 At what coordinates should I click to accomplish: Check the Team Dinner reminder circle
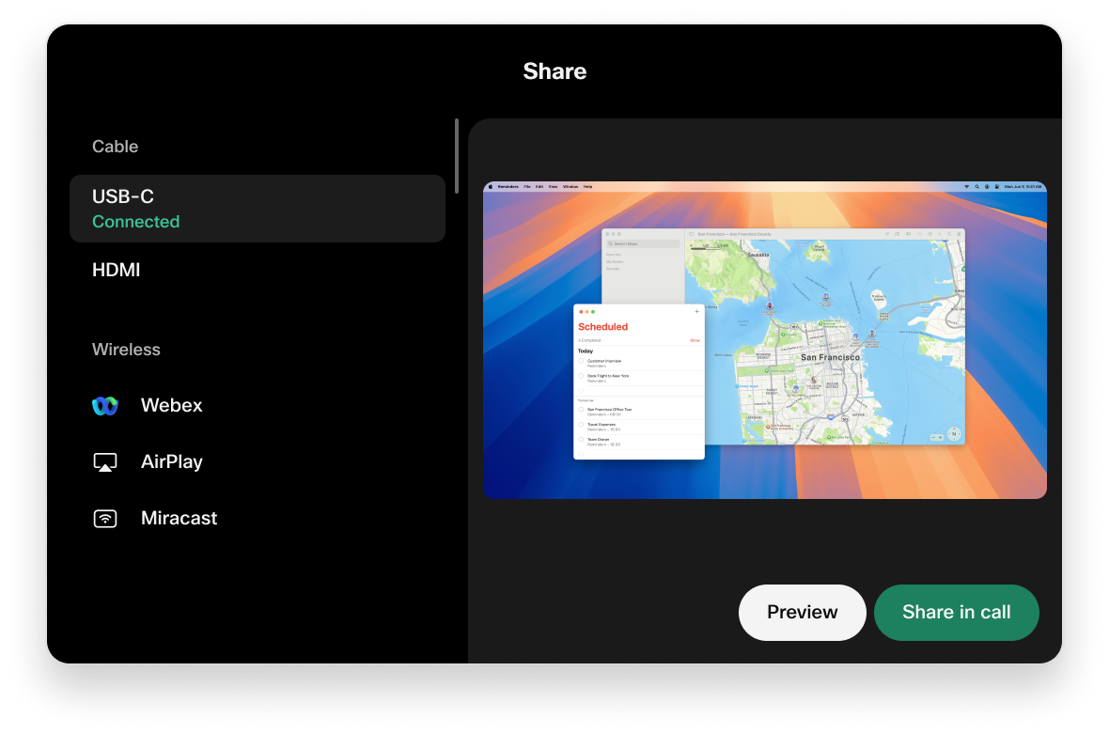pos(581,439)
